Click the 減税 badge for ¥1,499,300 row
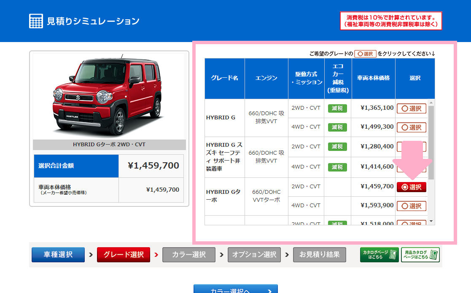471x293 pixels. coord(337,127)
